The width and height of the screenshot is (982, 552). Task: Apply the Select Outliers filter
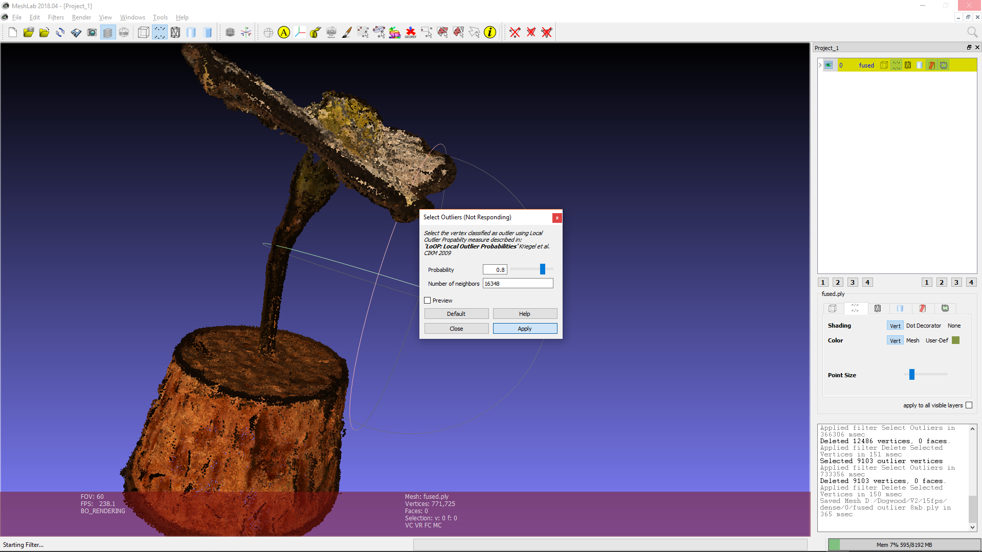(x=525, y=328)
